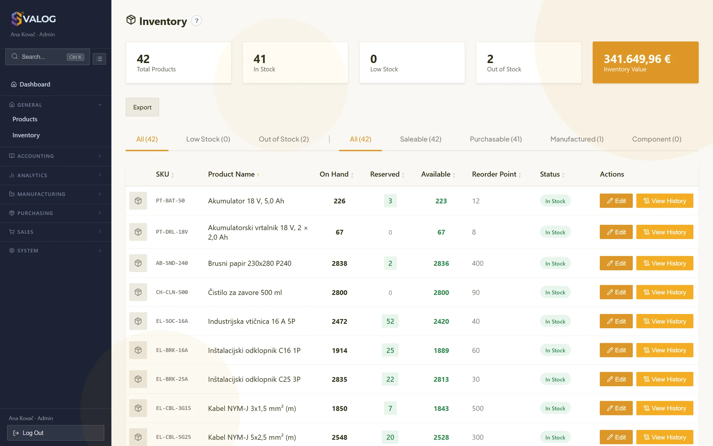713x446 pixels.
Task: Click the Export button
Action: (142, 107)
